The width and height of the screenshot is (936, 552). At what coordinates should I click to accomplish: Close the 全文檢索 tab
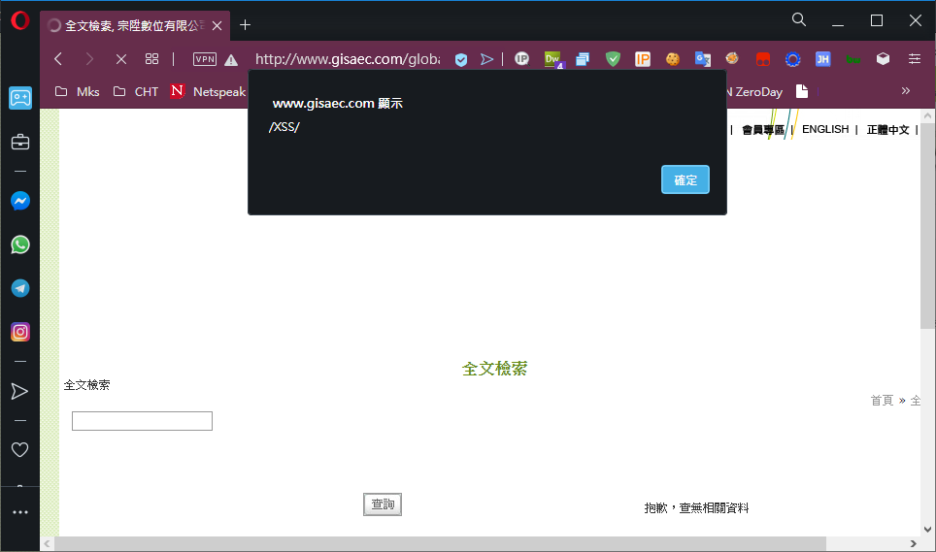point(217,25)
